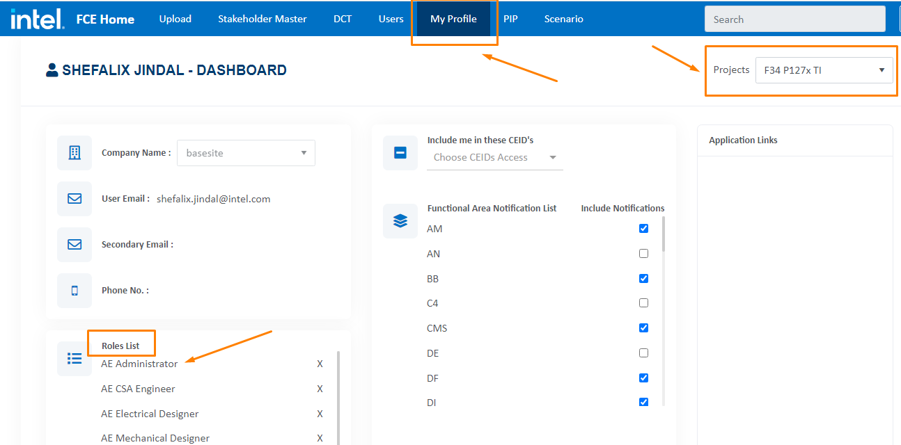Open the Upload page
Viewport: 901px width, 445px height.
[x=175, y=19]
